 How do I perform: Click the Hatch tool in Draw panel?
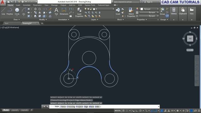pyautogui.click(x=29, y=16)
